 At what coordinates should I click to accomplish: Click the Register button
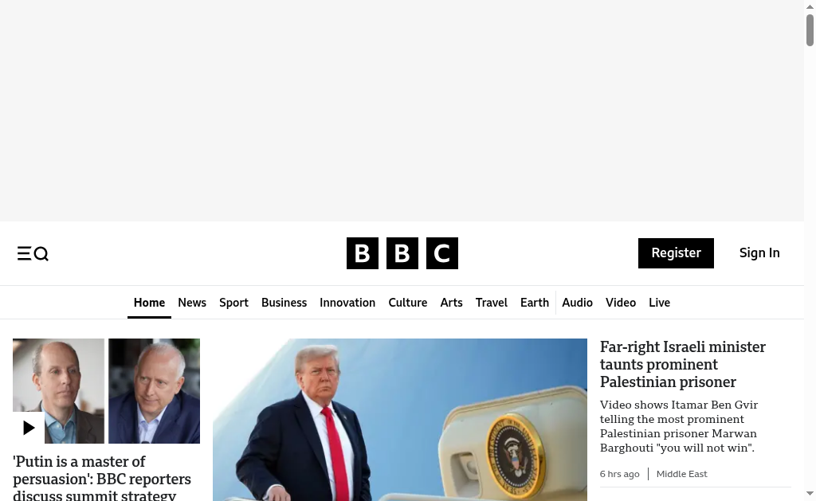click(x=676, y=253)
